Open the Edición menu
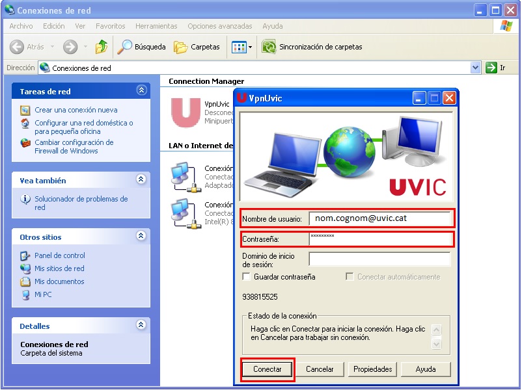Image resolution: width=522 pixels, height=390 pixels. tap(53, 26)
